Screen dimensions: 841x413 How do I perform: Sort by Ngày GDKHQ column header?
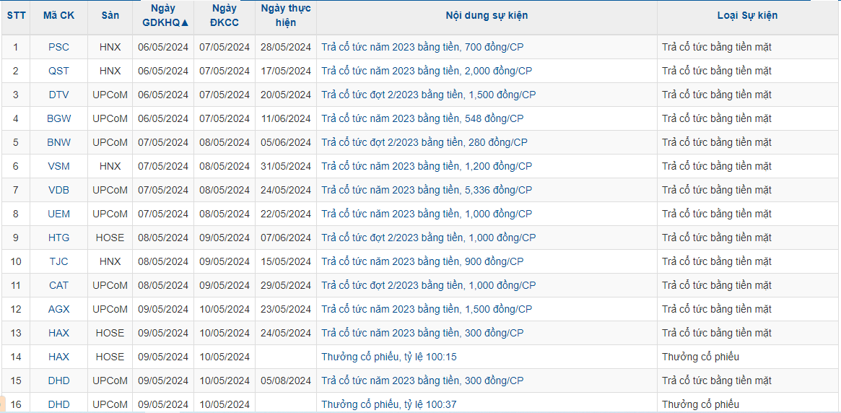[x=163, y=16]
